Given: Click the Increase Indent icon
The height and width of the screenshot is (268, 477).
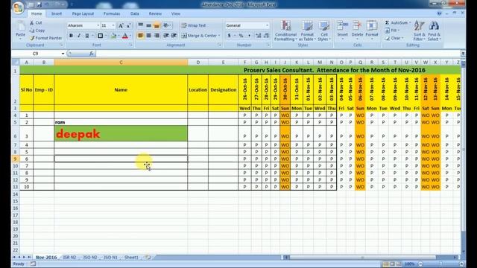Looking at the screenshot, I should click(174, 36).
